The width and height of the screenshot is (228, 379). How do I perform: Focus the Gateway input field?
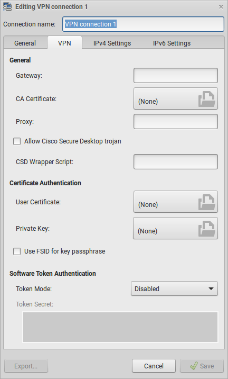[x=176, y=75]
